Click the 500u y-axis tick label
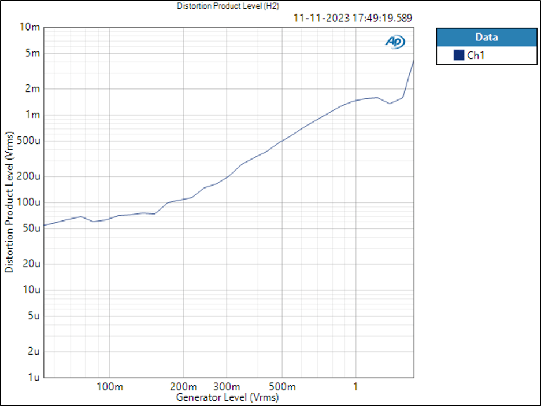 click(29, 141)
